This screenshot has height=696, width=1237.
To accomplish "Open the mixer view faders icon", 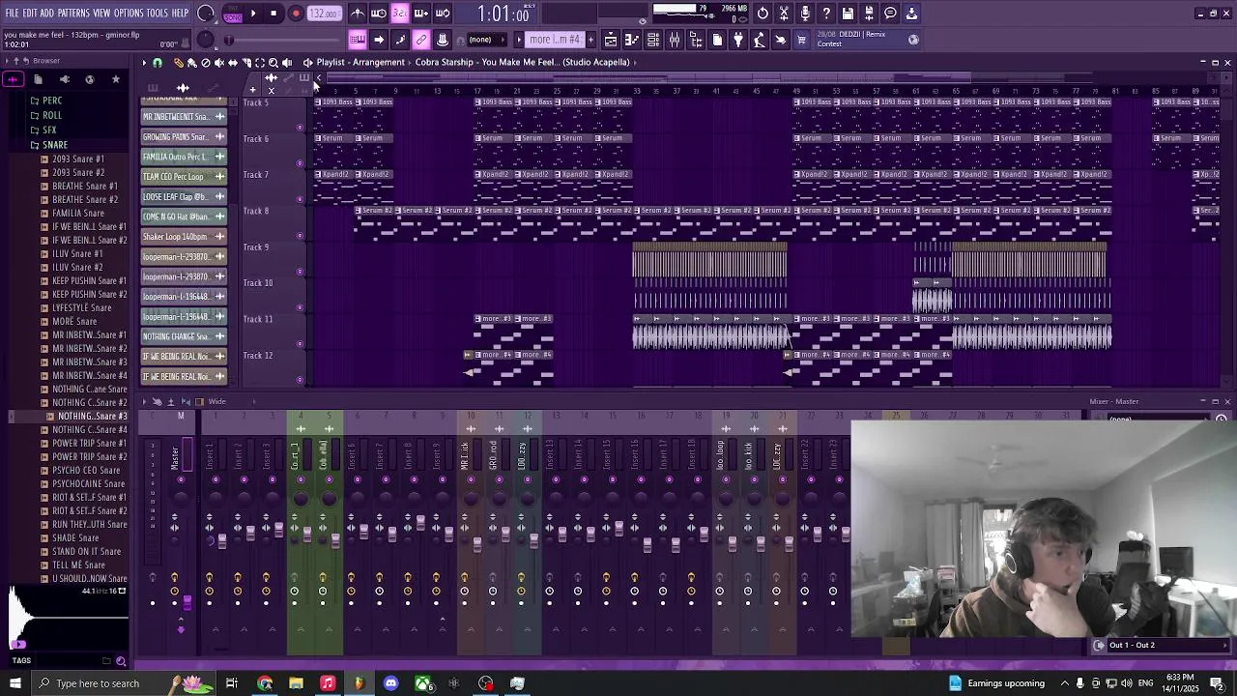I will click(675, 40).
